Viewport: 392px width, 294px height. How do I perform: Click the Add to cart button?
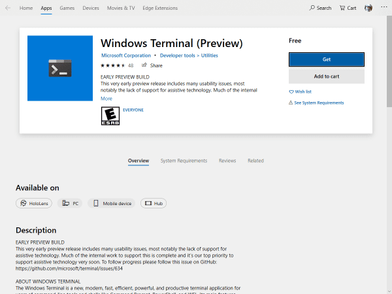click(326, 76)
